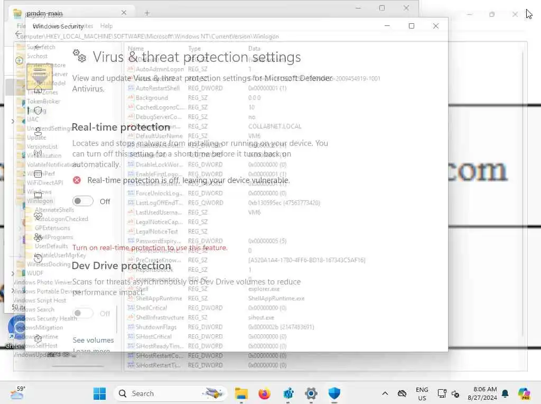
Task: Select the ShellInfrastructure registry value
Action: [160, 317]
